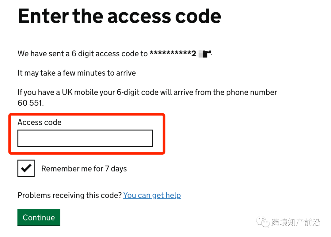The height and width of the screenshot is (237, 331).
Task: Submit with the green Continue button
Action: (x=39, y=218)
